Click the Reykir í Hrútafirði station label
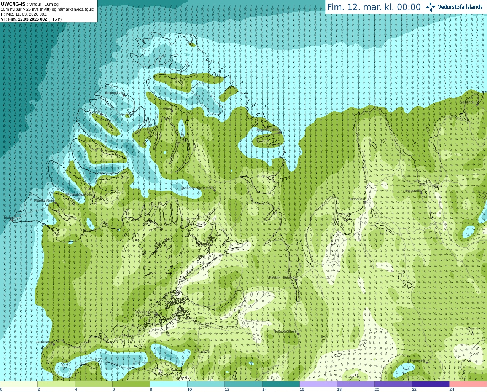 tap(282, 277)
